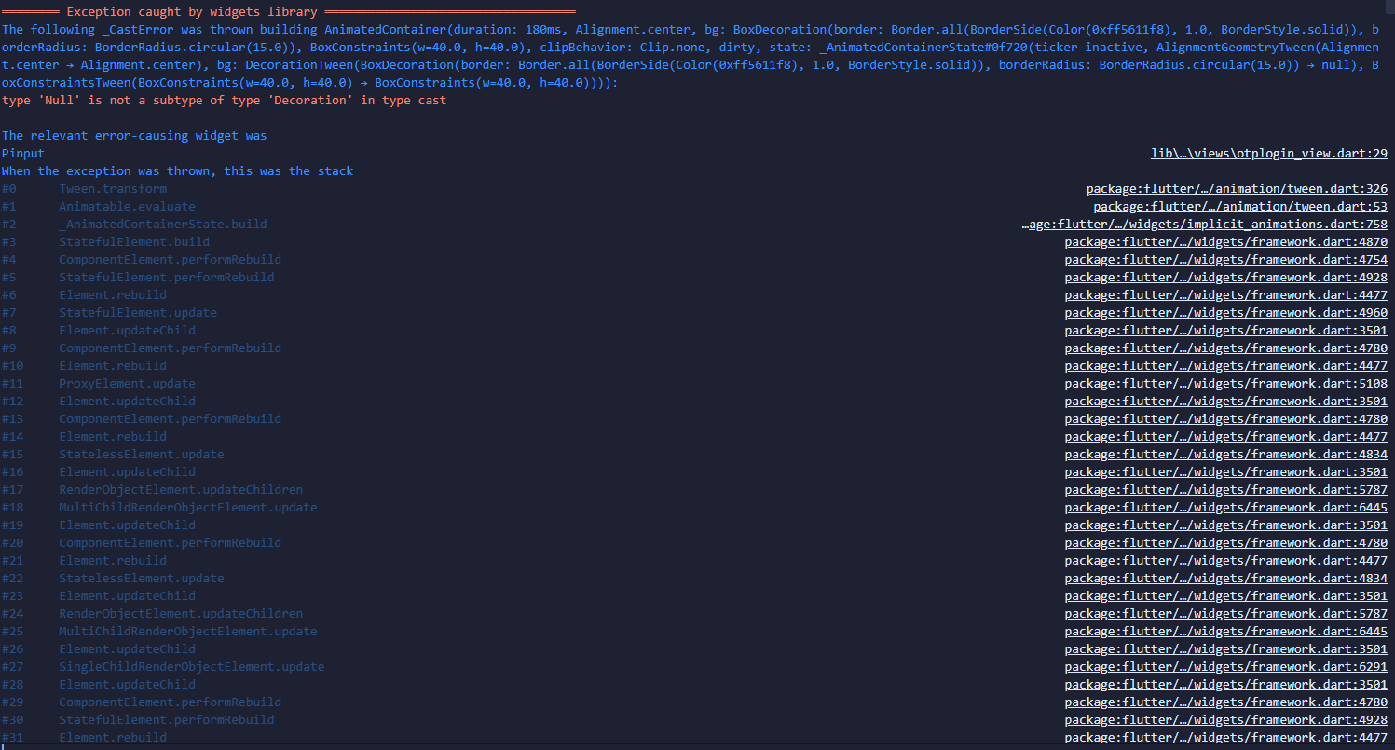Open framework.dart:6445 link on frame #25

pos(1226,632)
